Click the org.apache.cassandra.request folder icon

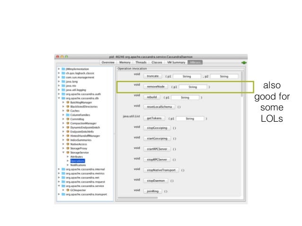coord(63,182)
